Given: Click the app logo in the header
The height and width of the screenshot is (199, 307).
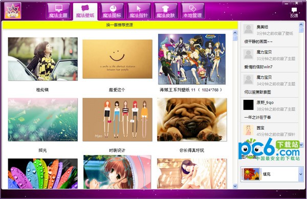Looking at the screenshot, I should coord(12,11).
